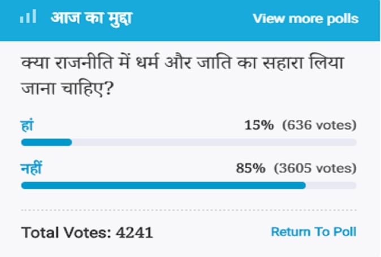Click the poll question text
This screenshot has width=381, height=257.
point(182,76)
